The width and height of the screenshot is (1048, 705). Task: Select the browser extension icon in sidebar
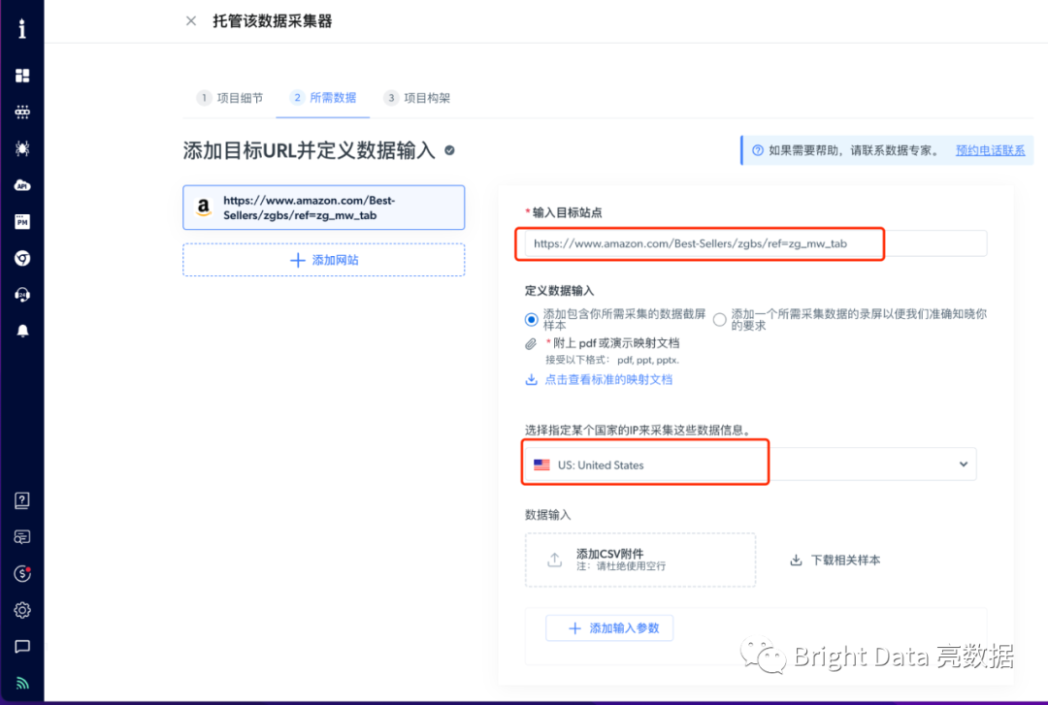pos(22,258)
